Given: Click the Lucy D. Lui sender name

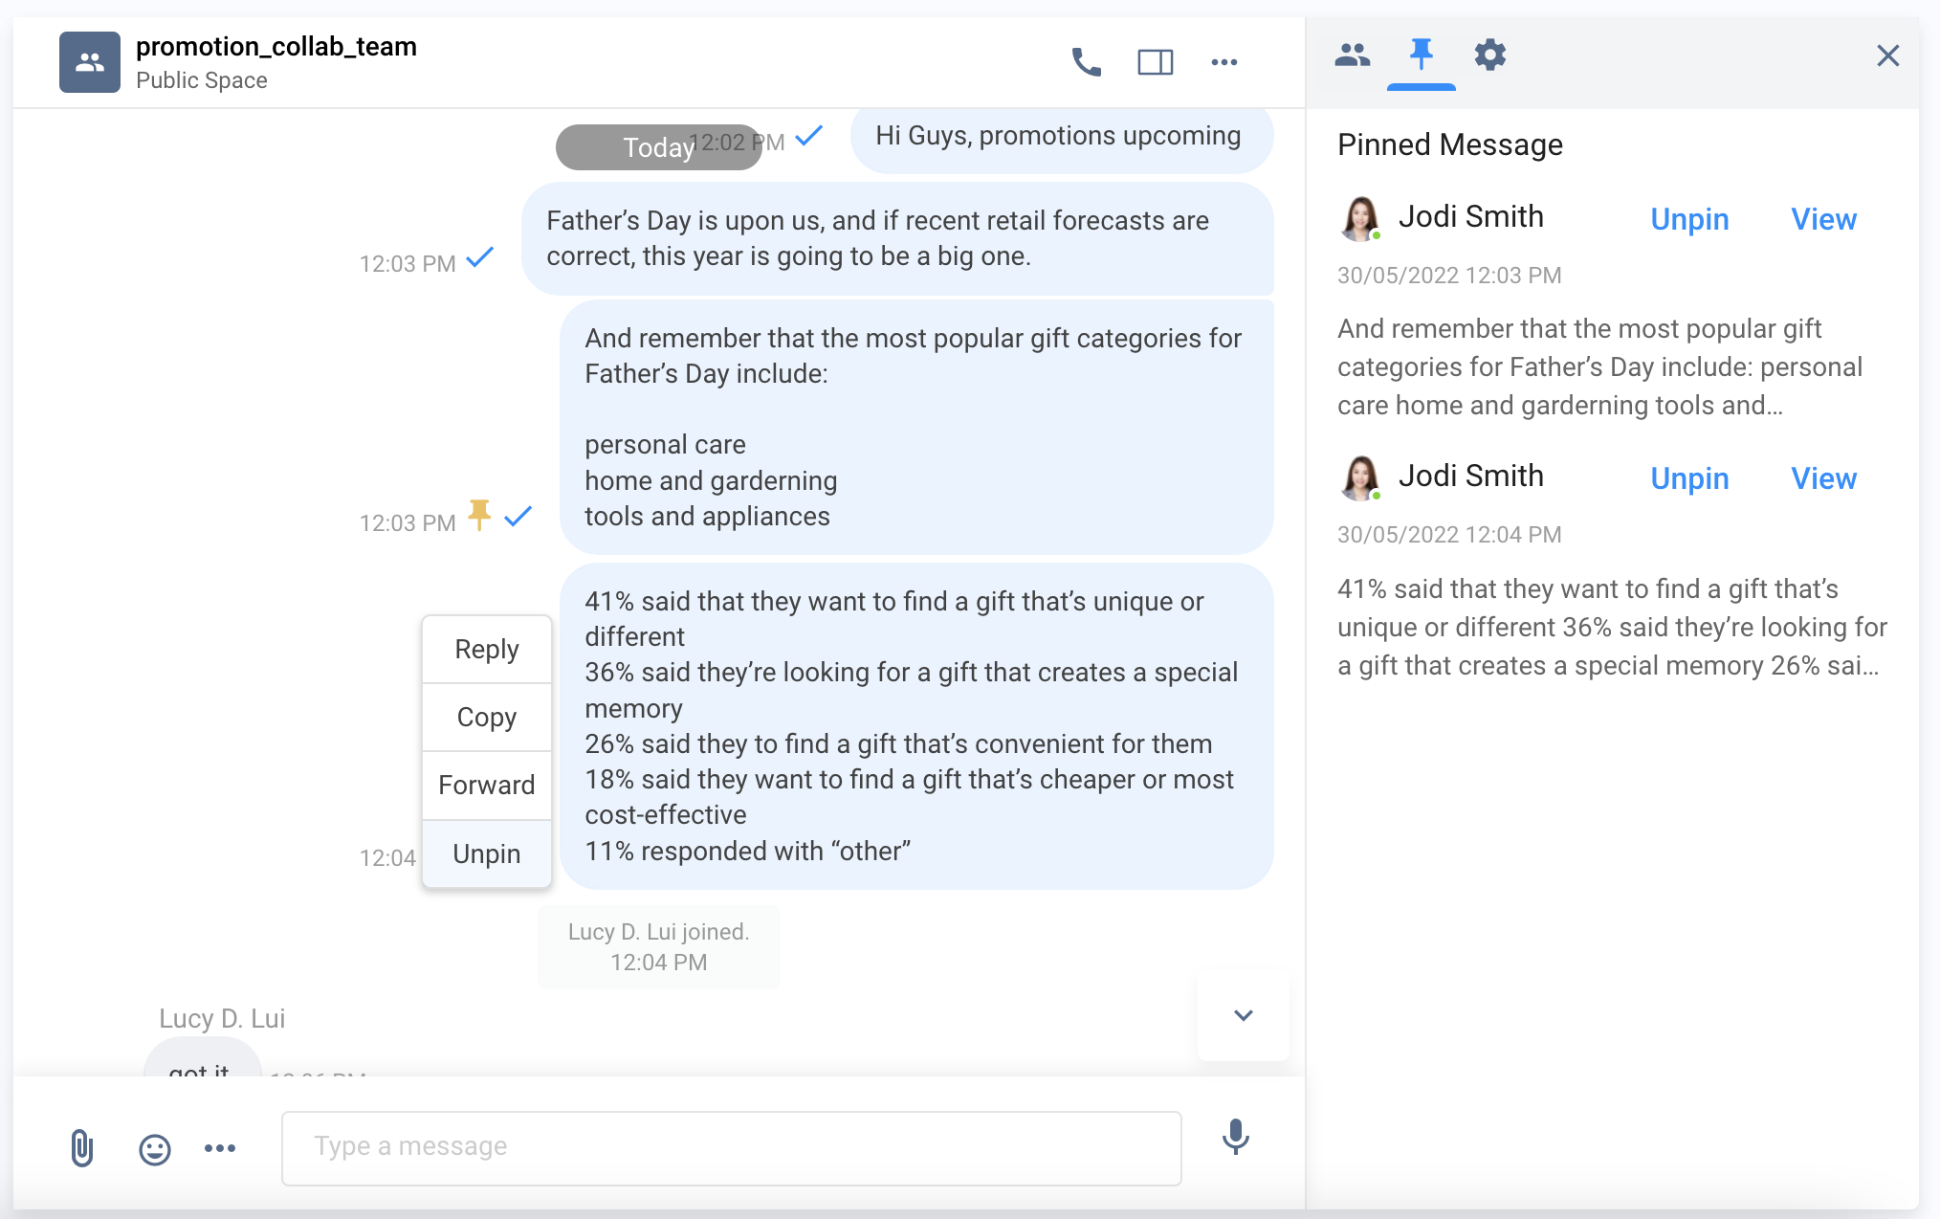Looking at the screenshot, I should tap(222, 1018).
